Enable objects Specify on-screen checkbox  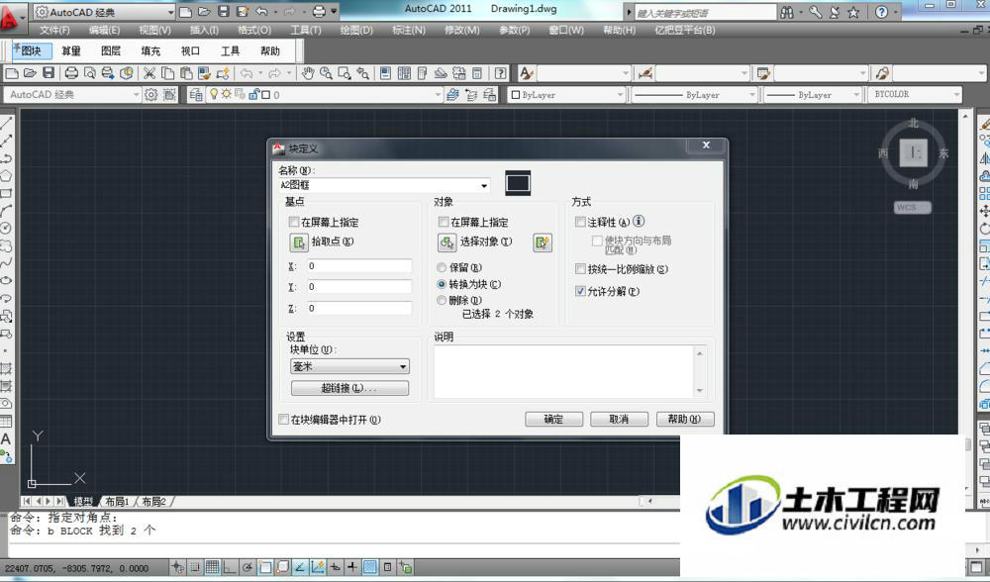tap(444, 222)
